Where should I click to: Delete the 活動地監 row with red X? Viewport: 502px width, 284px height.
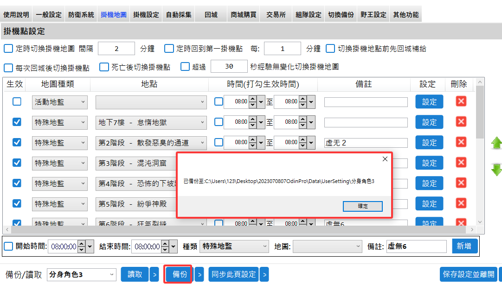tap(461, 101)
